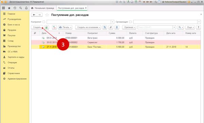Screen dimensions: 204x123
Task: Open the History clock icon
Action: tap(15, 8)
